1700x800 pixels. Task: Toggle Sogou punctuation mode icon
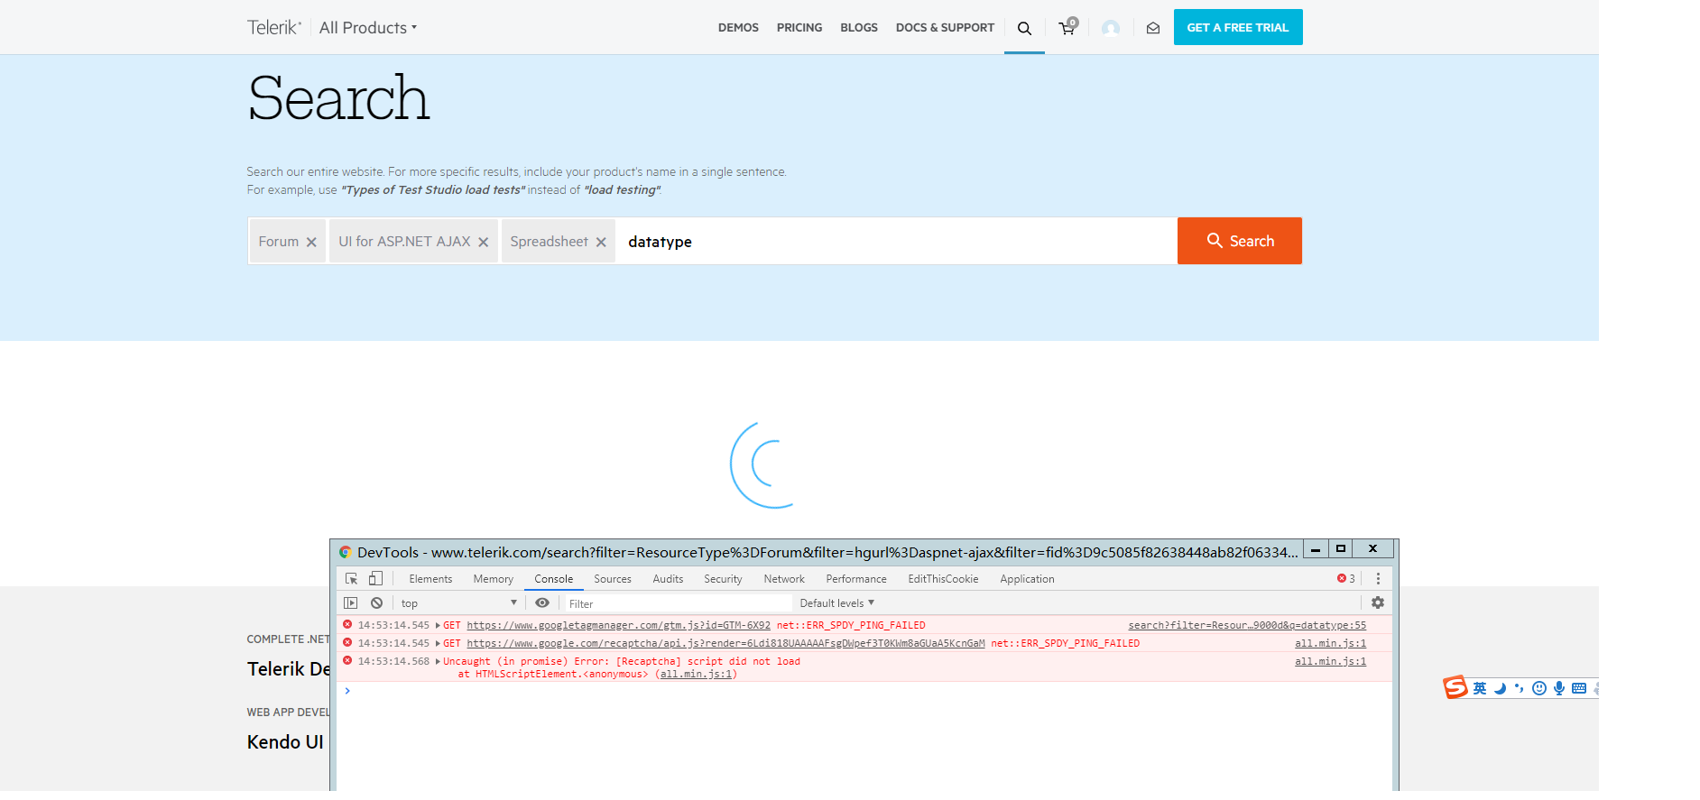point(1520,689)
